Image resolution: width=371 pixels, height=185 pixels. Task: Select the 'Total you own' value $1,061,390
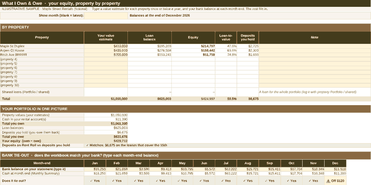[106, 124]
